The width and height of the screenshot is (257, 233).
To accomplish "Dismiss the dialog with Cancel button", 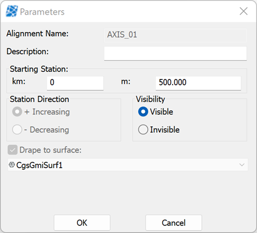I will pyautogui.click(x=174, y=223).
